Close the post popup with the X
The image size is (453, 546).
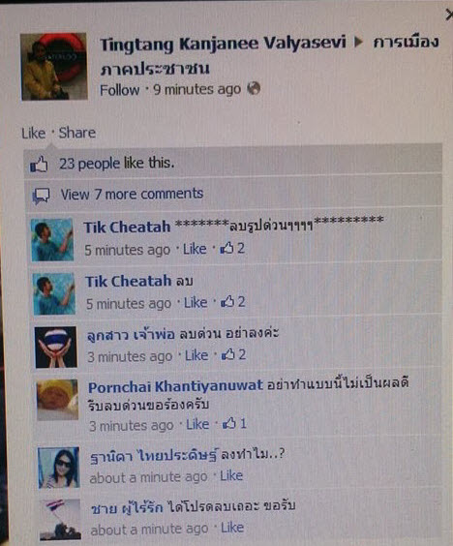click(x=449, y=15)
